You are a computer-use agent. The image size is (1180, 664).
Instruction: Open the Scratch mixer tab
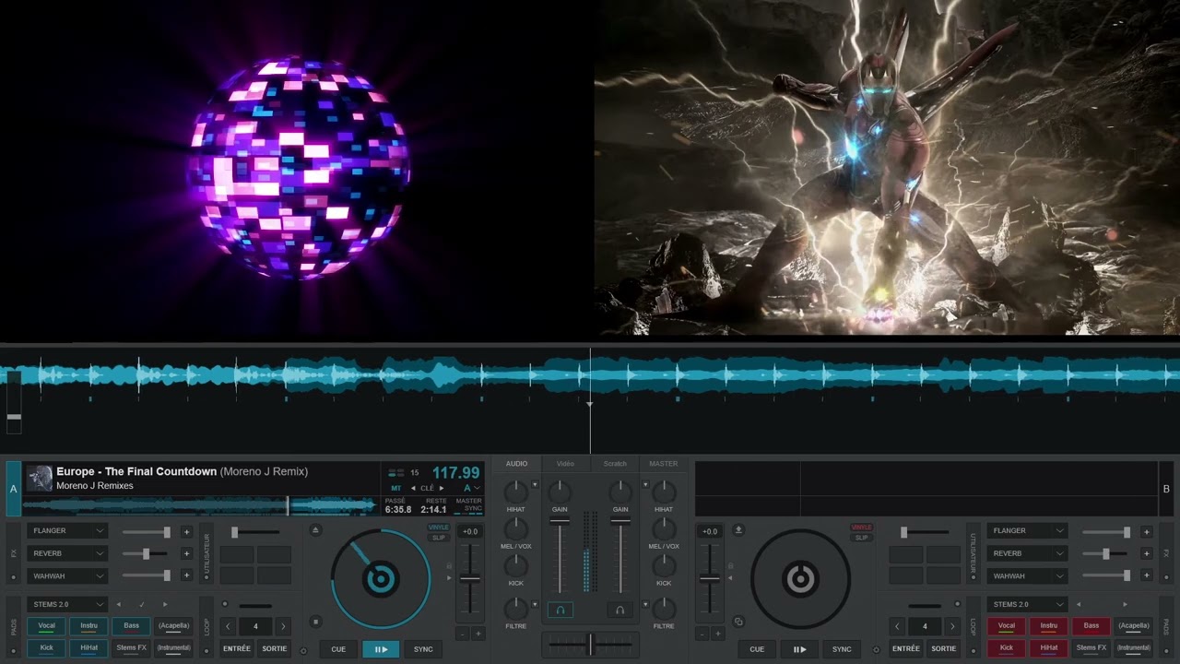pos(615,464)
